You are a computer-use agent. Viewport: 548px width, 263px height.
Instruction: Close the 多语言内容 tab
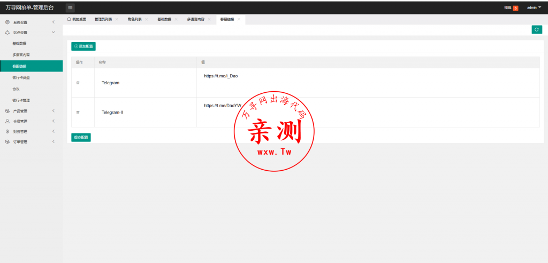[209, 20]
